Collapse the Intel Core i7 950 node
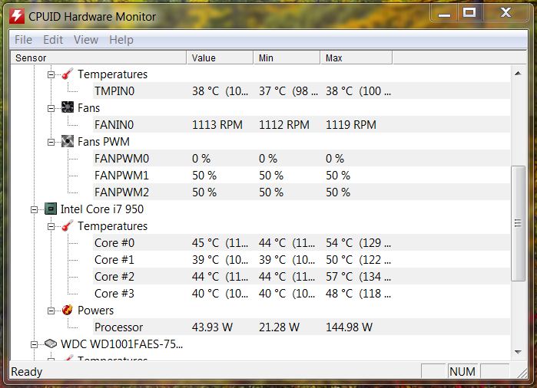This screenshot has height=388, width=537. (35, 209)
